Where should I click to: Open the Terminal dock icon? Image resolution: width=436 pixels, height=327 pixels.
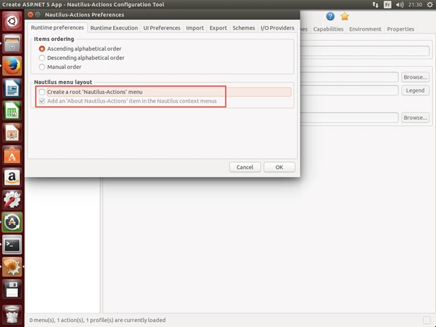pyautogui.click(x=12, y=245)
